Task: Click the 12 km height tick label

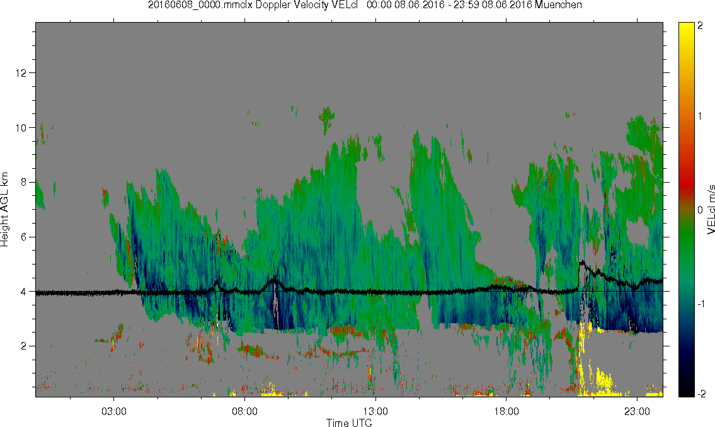Action: pos(21,73)
